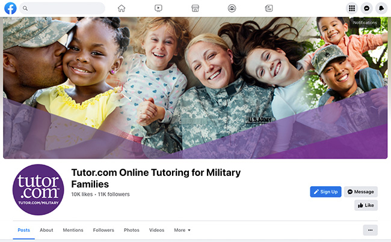Click the blue Sign Up button
Image resolution: width=391 pixels, height=242 pixels.
pos(325,192)
